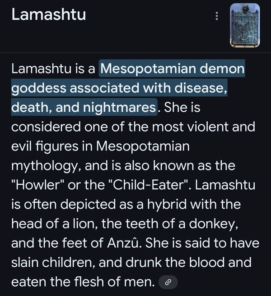The width and height of the screenshot is (271, 296).
Task: Open the three-dot more options menu
Action: tap(217, 16)
